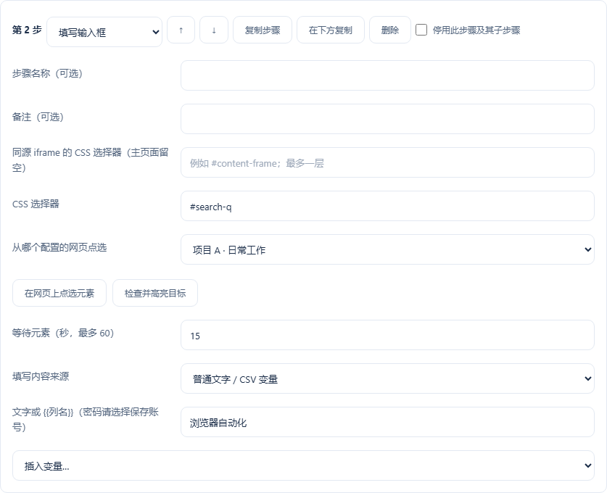Open the step type dropdown 填写输入框
This screenshot has width=607, height=493.
104,32
